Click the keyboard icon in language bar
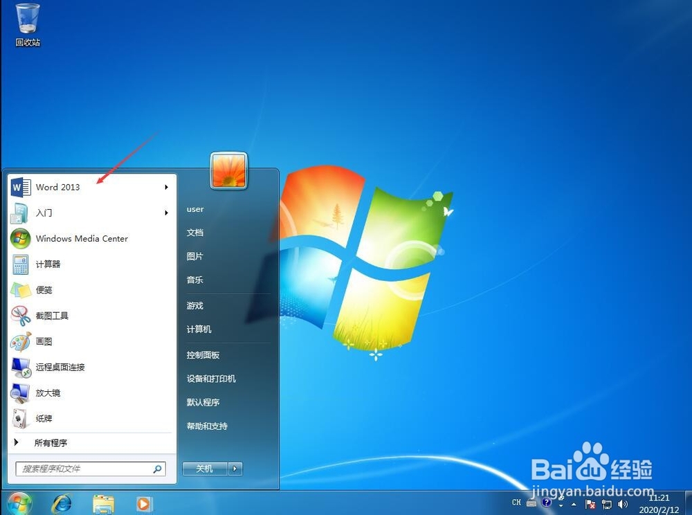The height and width of the screenshot is (515, 692). pos(531,503)
